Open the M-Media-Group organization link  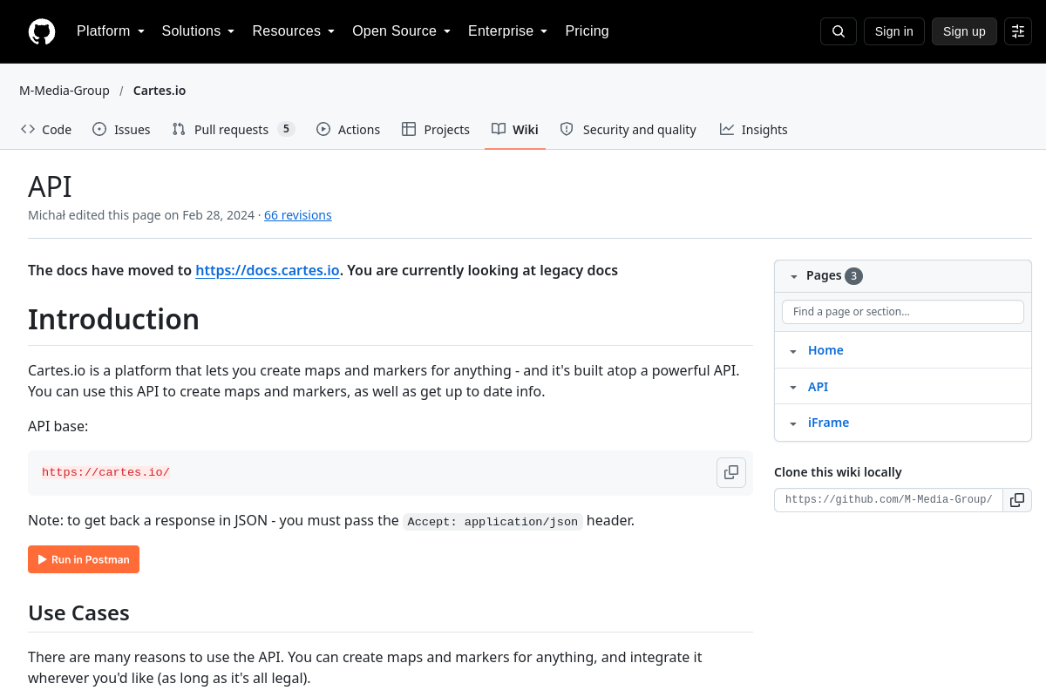(x=65, y=91)
